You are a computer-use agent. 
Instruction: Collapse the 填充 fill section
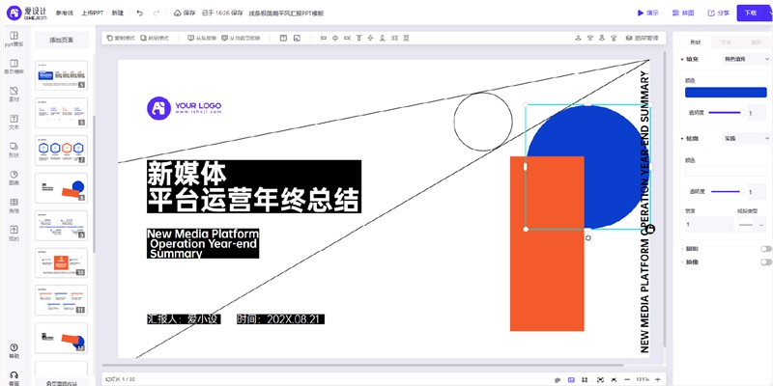[x=683, y=59]
